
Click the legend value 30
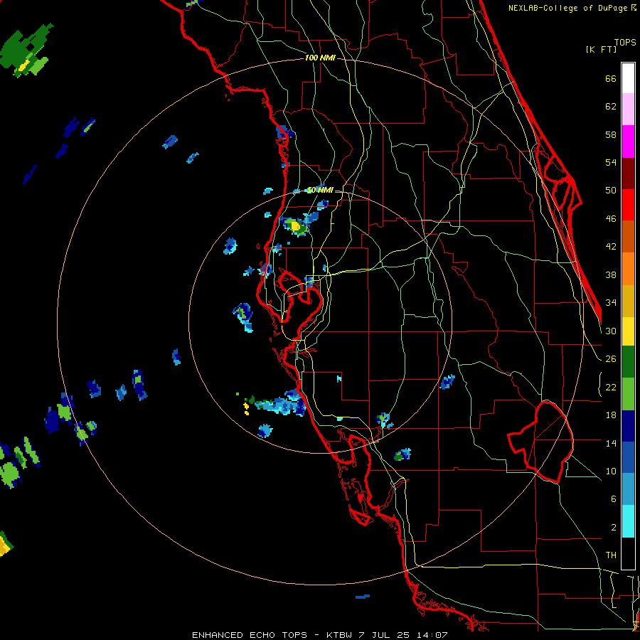click(x=611, y=331)
